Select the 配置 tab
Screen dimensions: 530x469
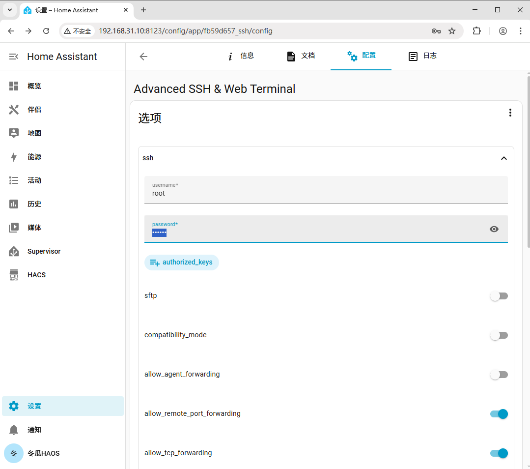[361, 56]
